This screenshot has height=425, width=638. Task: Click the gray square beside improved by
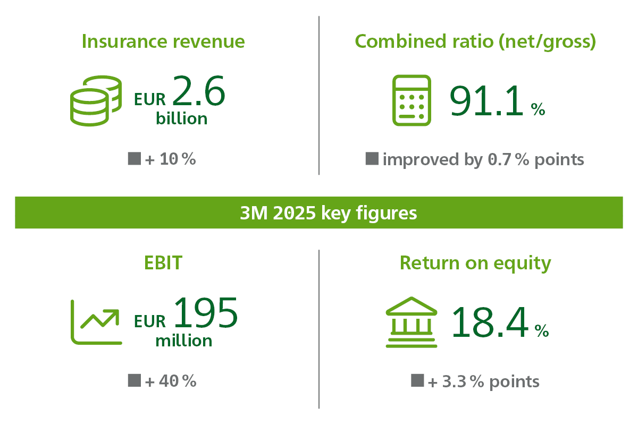(372, 158)
